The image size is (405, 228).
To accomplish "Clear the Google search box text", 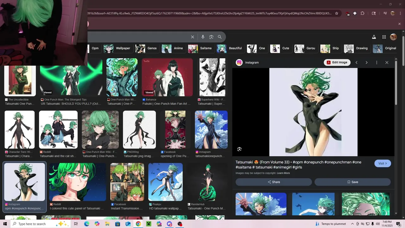I will pos(192,37).
